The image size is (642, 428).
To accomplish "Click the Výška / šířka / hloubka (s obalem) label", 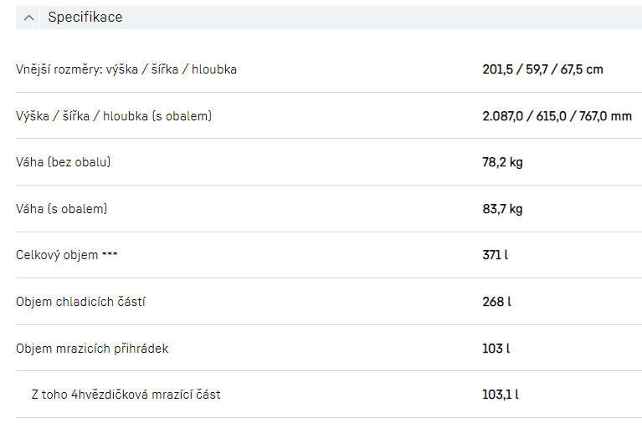I will [114, 116].
